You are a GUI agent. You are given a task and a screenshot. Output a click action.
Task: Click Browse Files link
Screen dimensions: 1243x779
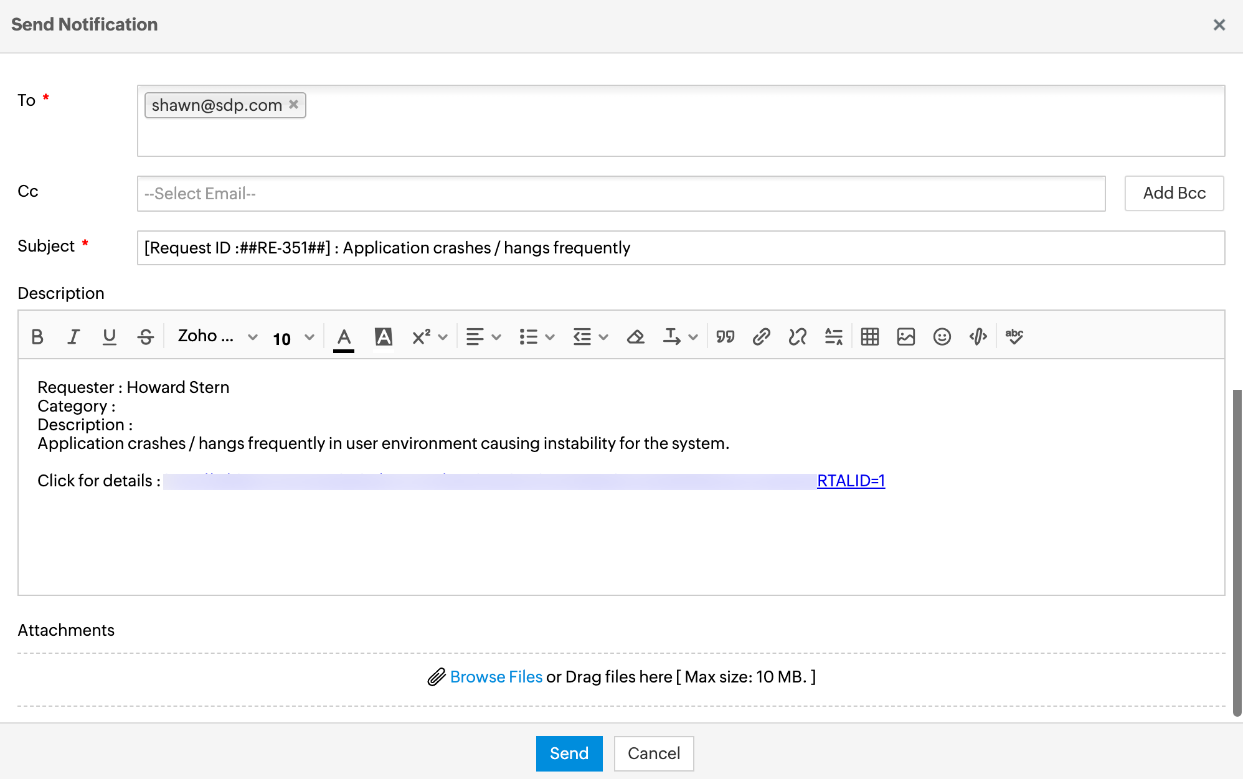(496, 677)
